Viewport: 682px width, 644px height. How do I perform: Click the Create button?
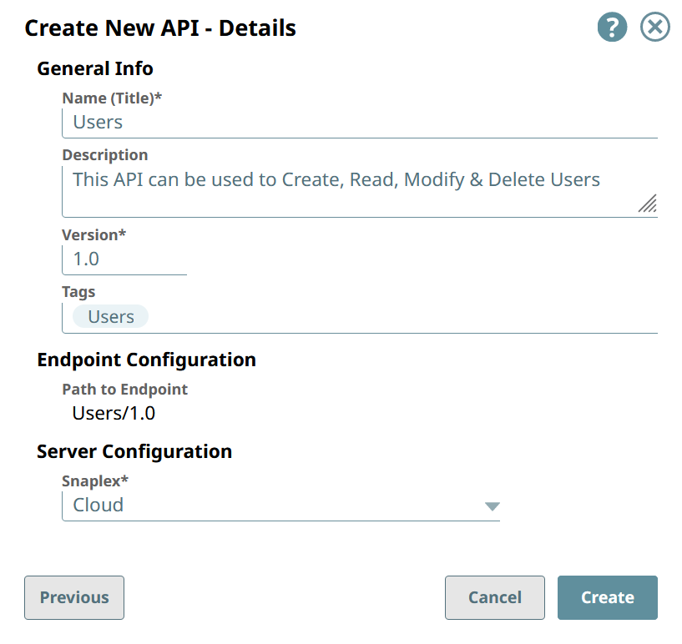coord(607,597)
